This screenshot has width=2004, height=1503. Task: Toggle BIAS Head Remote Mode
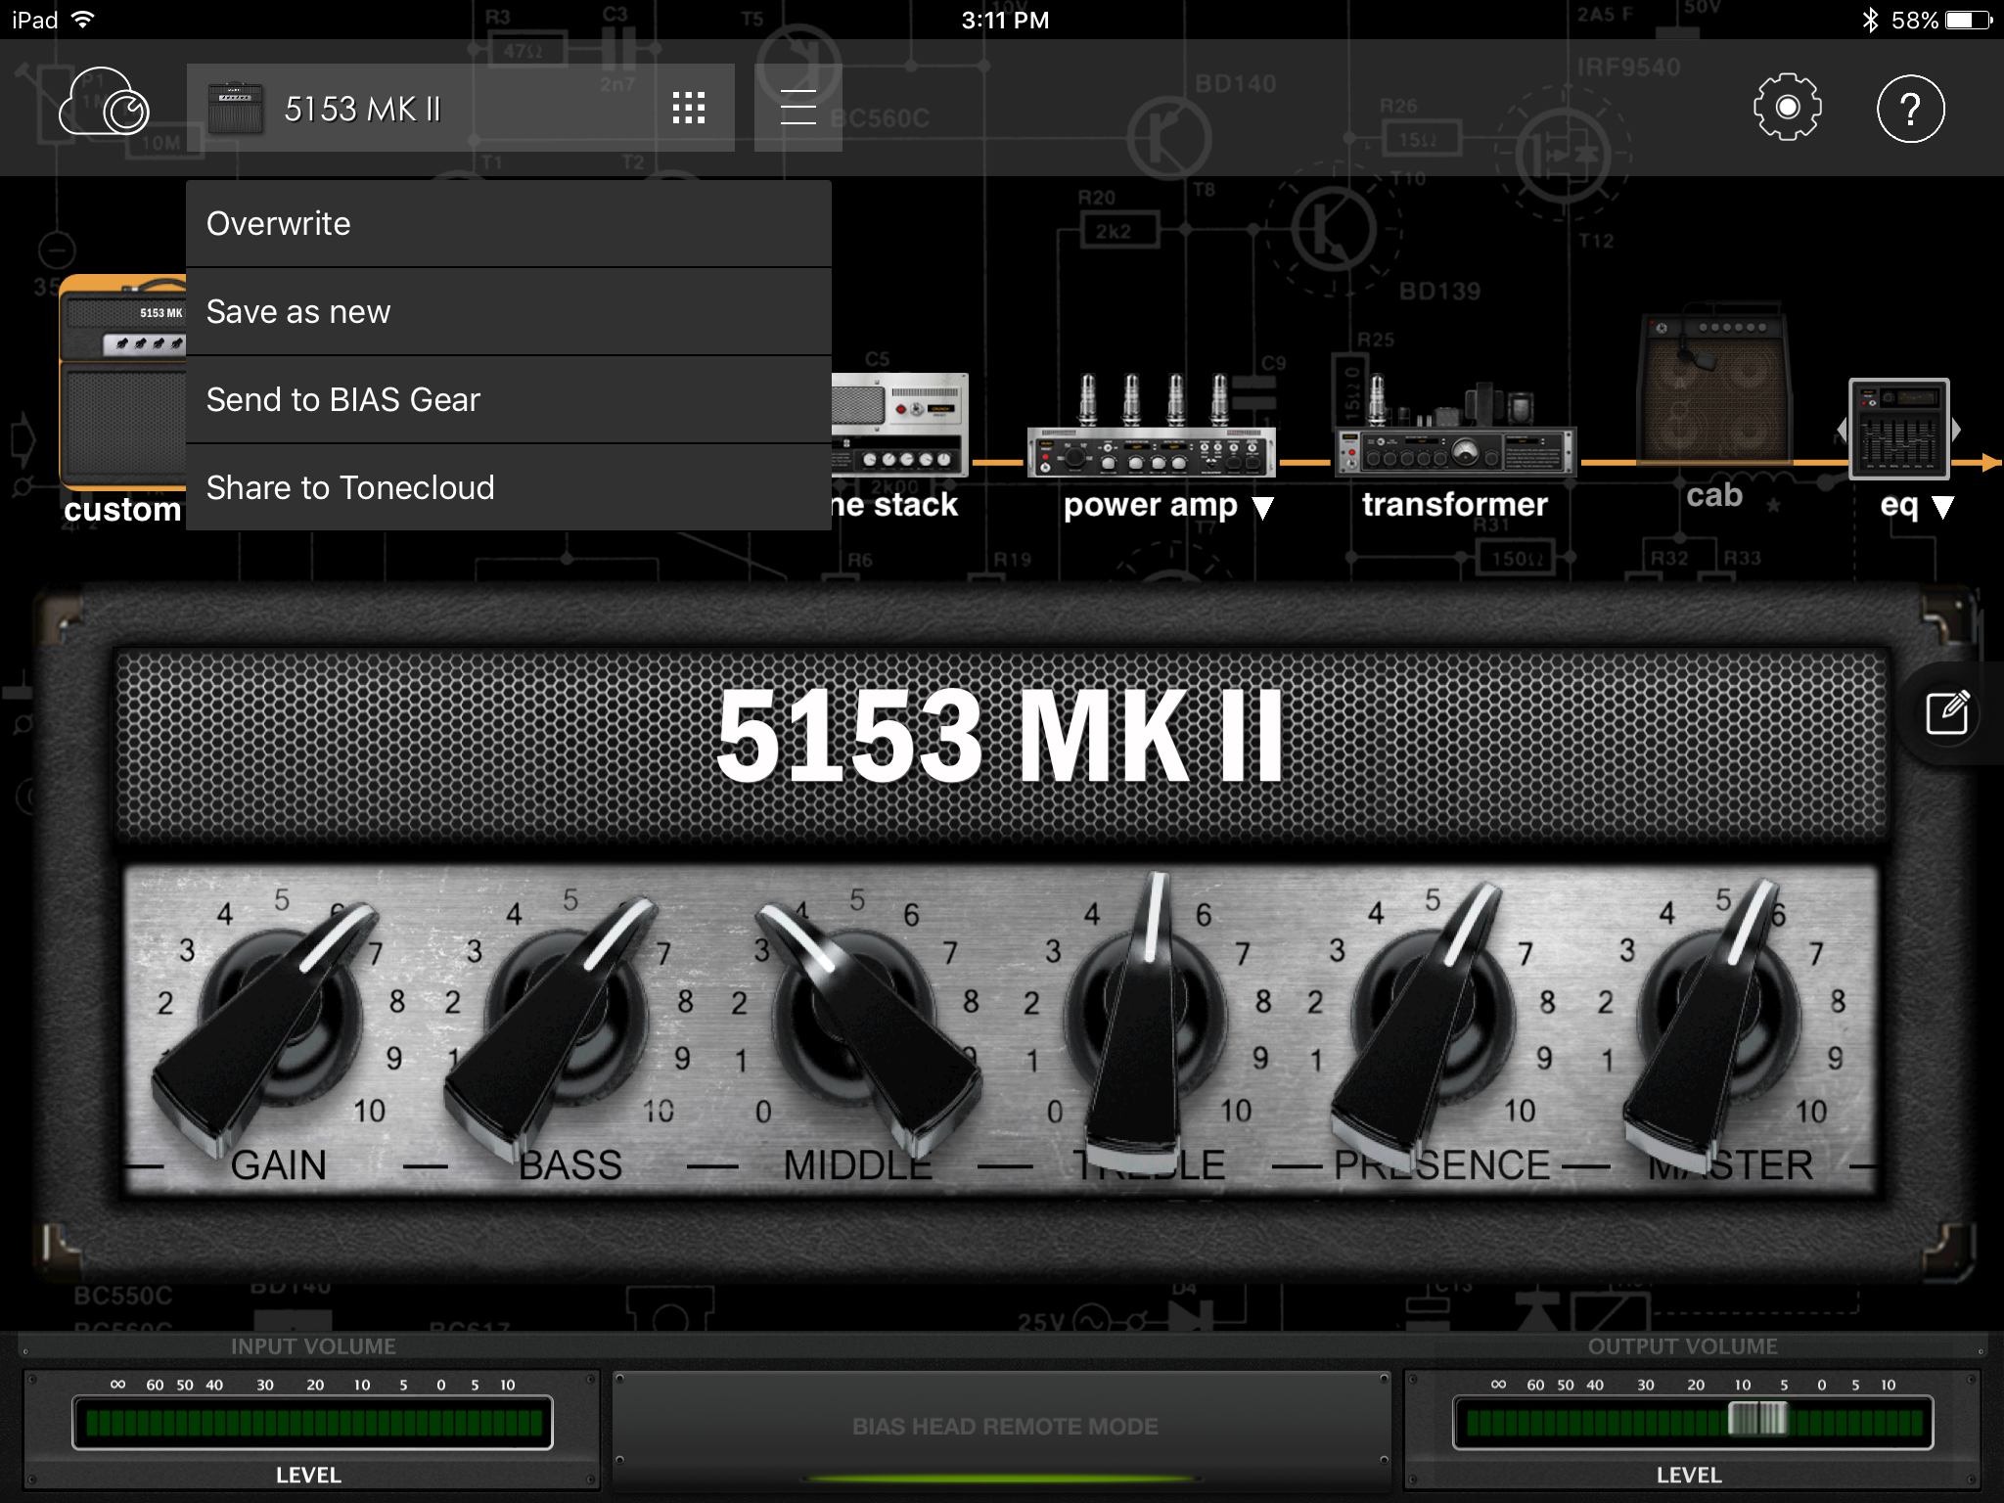click(1004, 1427)
